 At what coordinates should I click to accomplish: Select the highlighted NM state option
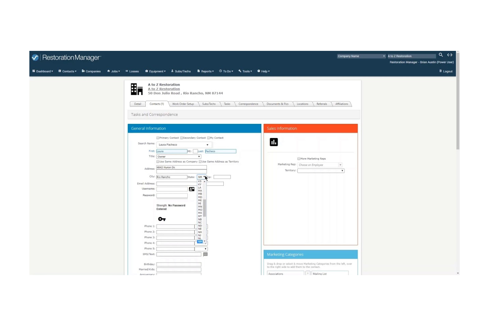(x=200, y=242)
